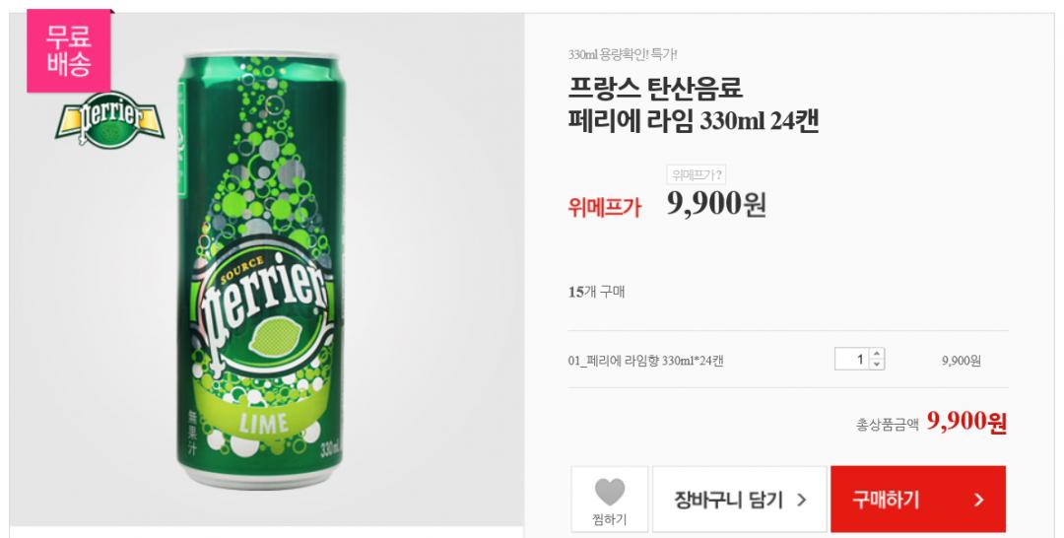The width and height of the screenshot is (1064, 538).
Task: Click the red 위메프가 label
Action: (x=605, y=206)
